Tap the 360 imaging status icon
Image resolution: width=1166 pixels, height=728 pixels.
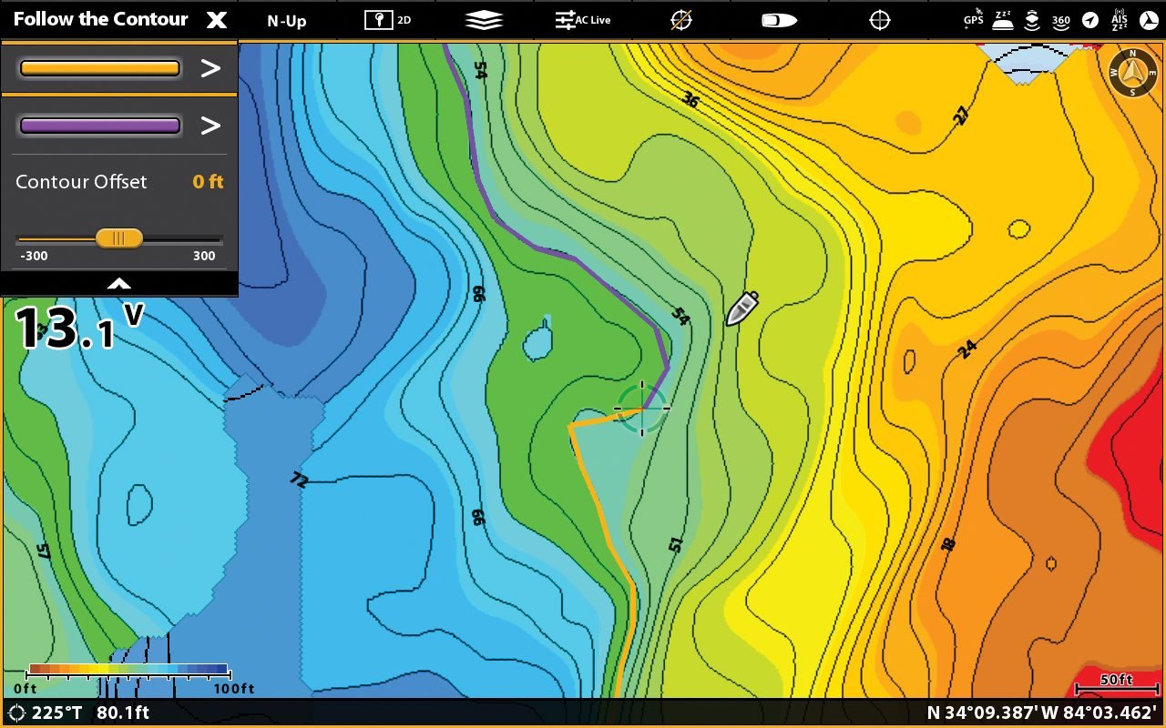tap(1061, 20)
